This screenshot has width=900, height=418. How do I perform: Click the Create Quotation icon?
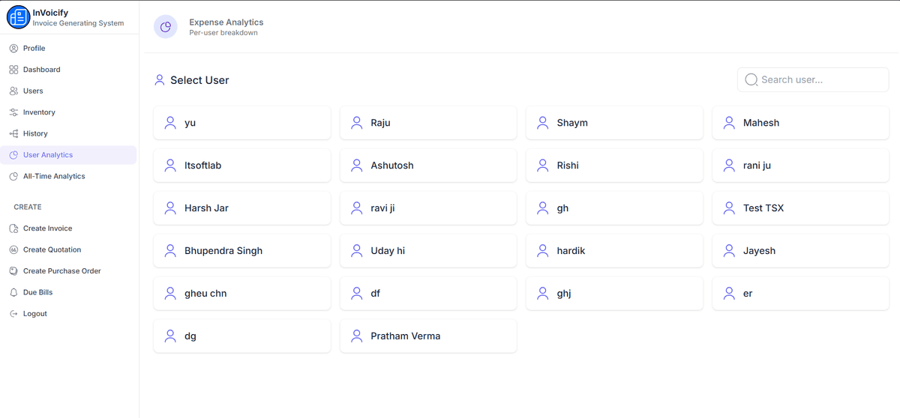tap(13, 250)
